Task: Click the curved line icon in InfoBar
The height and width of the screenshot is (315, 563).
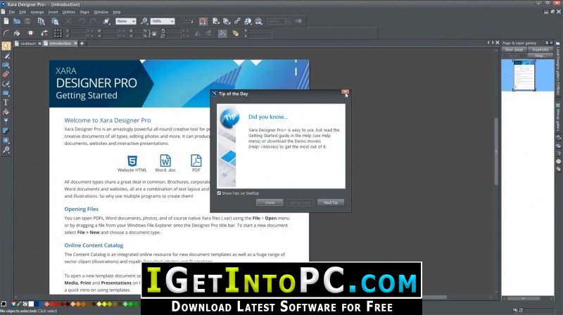Action: point(6,33)
